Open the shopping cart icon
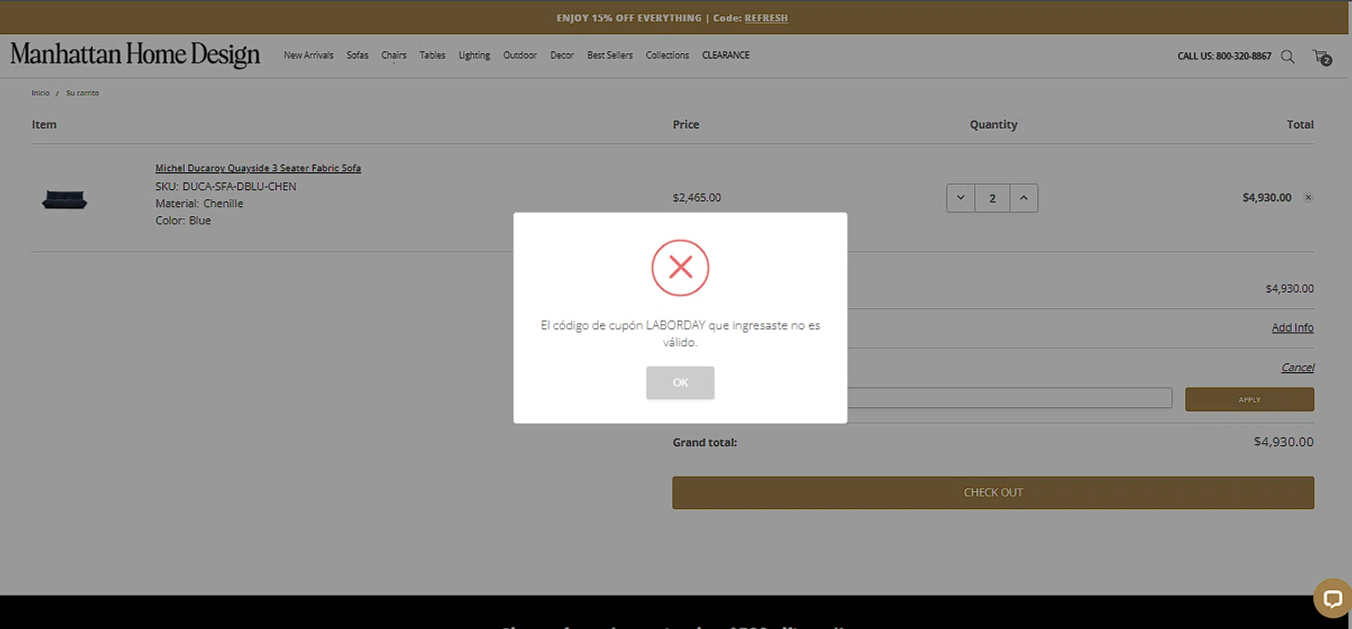The image size is (1352, 629). [x=1322, y=57]
